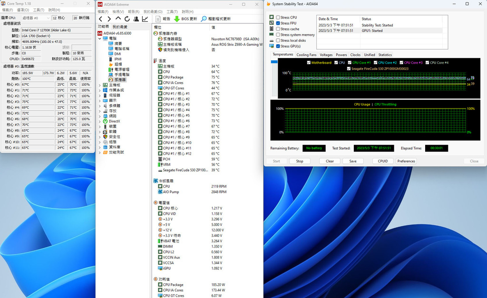Viewport: 487px width, 298px height.
Task: Toggle Seagate FireCuda 530 graph checkbox
Action: click(x=349, y=69)
